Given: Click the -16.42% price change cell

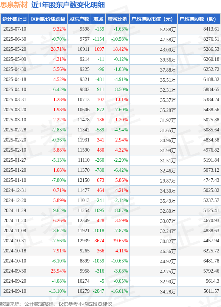Looking at the screenshot, I should click(58, 89).
